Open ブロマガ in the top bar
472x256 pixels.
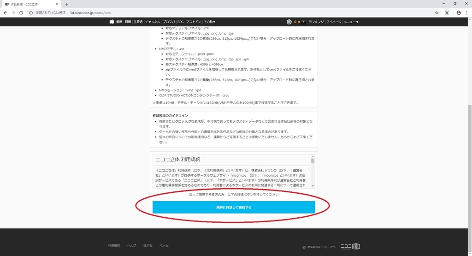(169, 22)
